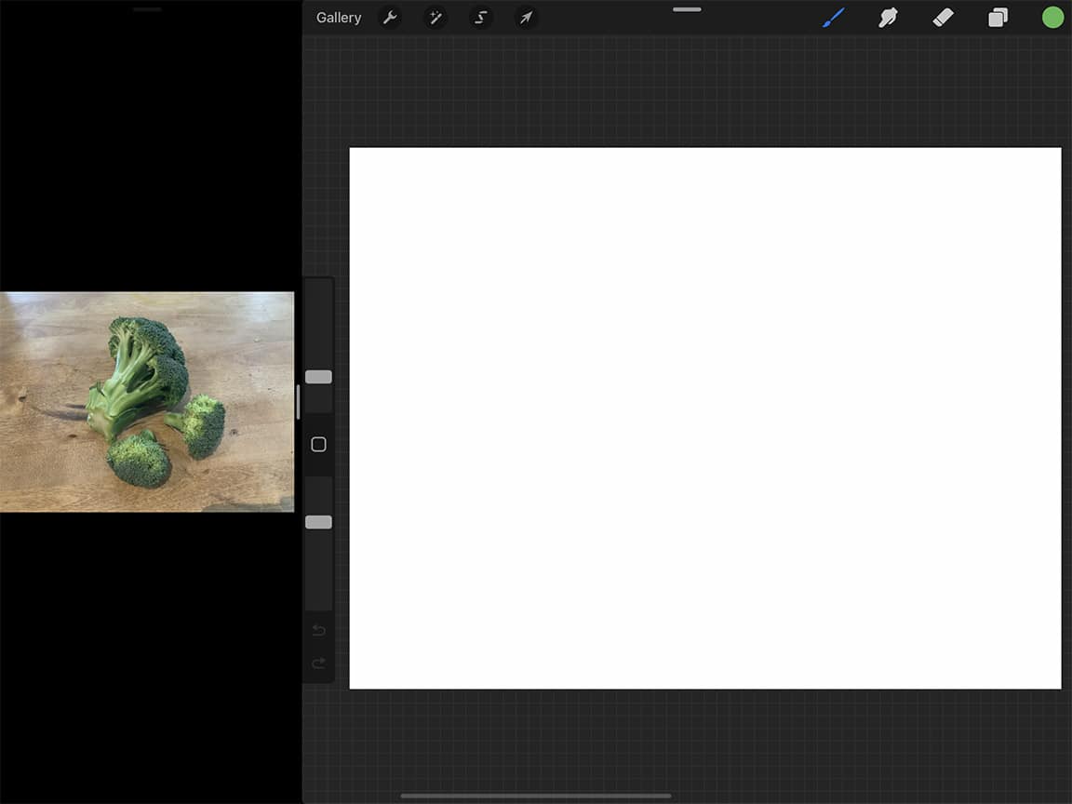This screenshot has width=1072, height=804.
Task: Return to the Gallery
Action: click(338, 17)
